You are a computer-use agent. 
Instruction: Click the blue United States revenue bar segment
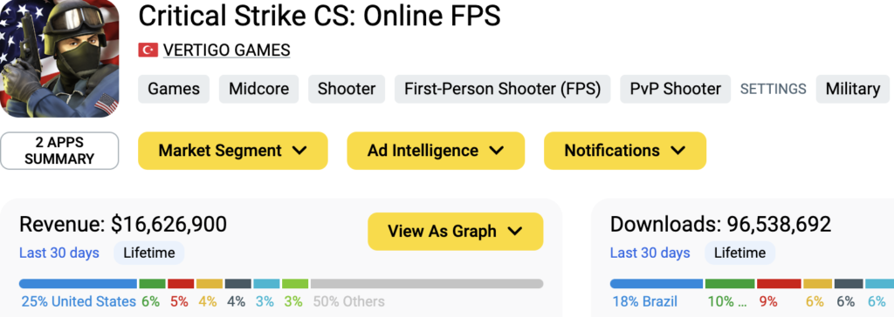tap(78, 283)
